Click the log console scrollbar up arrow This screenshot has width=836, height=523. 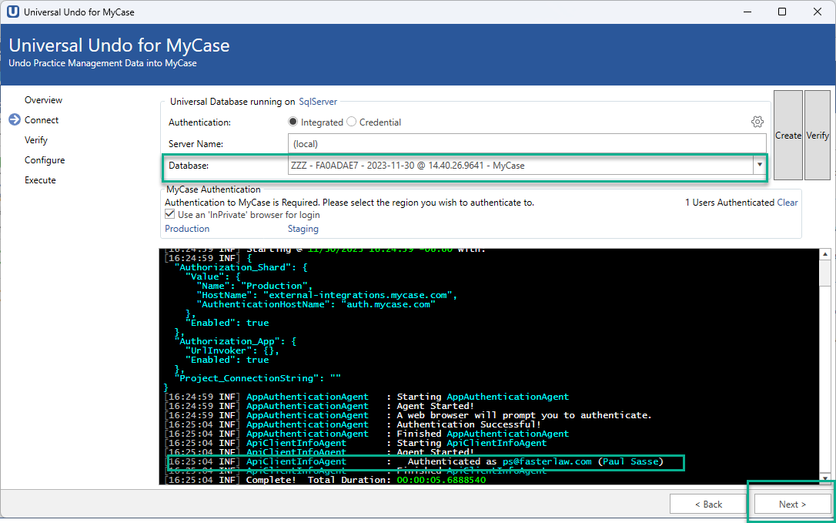tap(824, 253)
